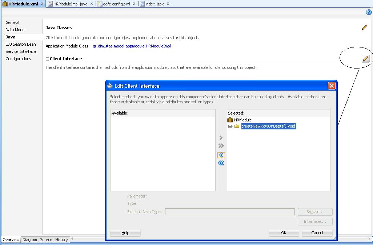Viewport: 373px width, 245px height.
Task: Click the single right shuttle arrow
Action: click(221, 137)
